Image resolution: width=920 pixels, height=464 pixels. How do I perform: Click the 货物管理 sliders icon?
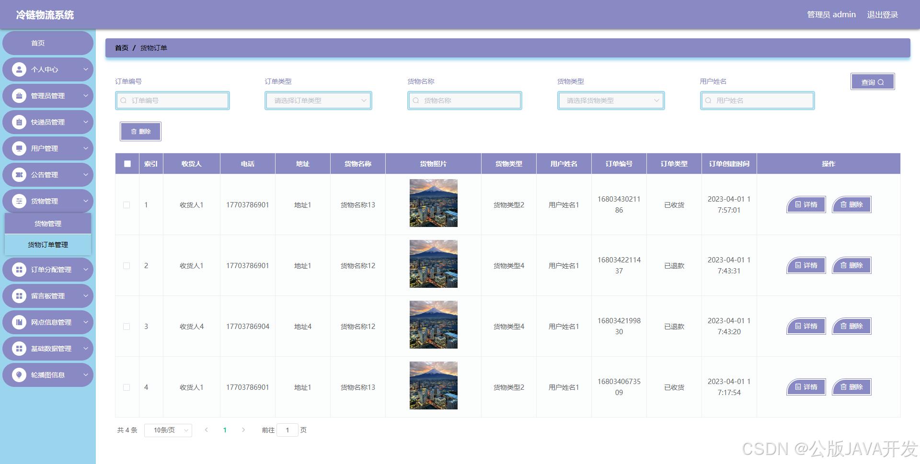(x=19, y=201)
